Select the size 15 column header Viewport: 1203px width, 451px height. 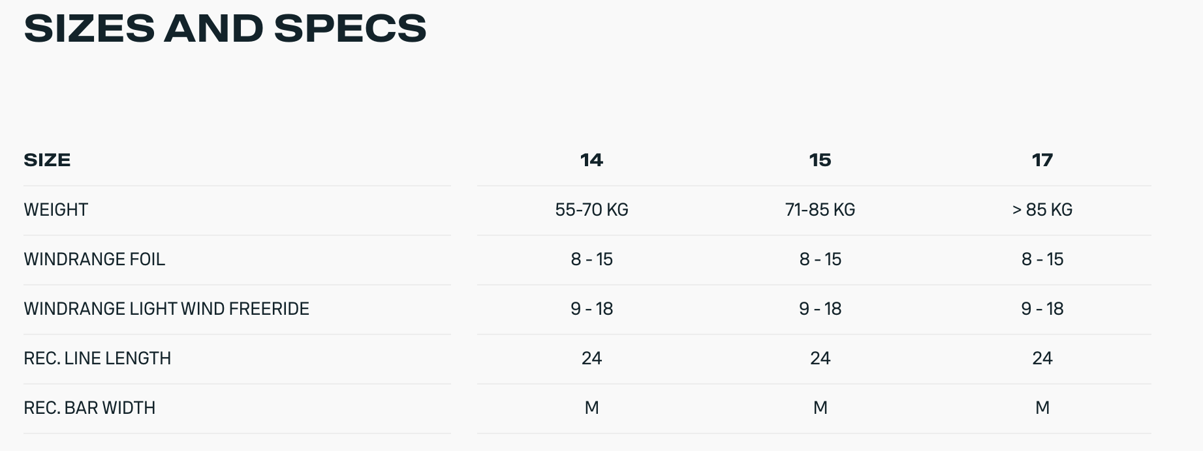point(820,160)
